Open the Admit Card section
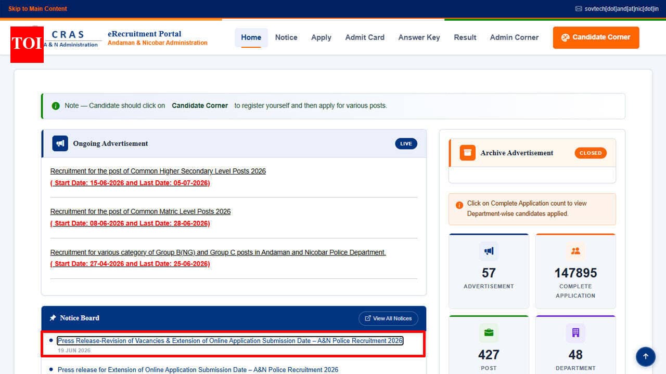This screenshot has height=374, width=666. 365,37
